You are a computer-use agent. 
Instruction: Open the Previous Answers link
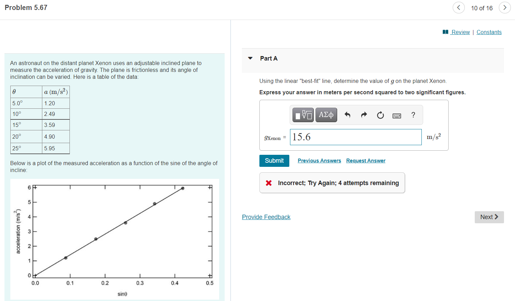[319, 161]
